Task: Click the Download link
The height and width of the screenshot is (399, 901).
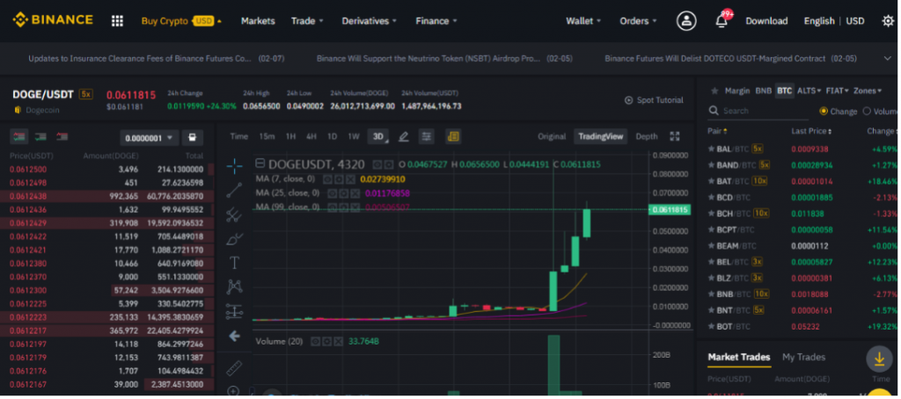Action: pyautogui.click(x=766, y=21)
